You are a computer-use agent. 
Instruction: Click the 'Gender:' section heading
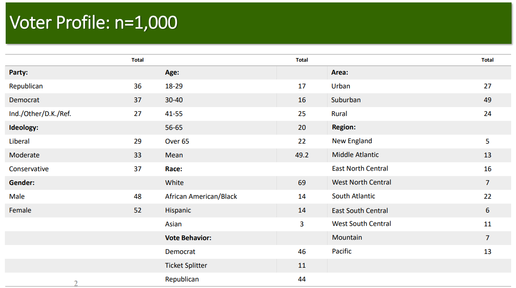coord(22,183)
